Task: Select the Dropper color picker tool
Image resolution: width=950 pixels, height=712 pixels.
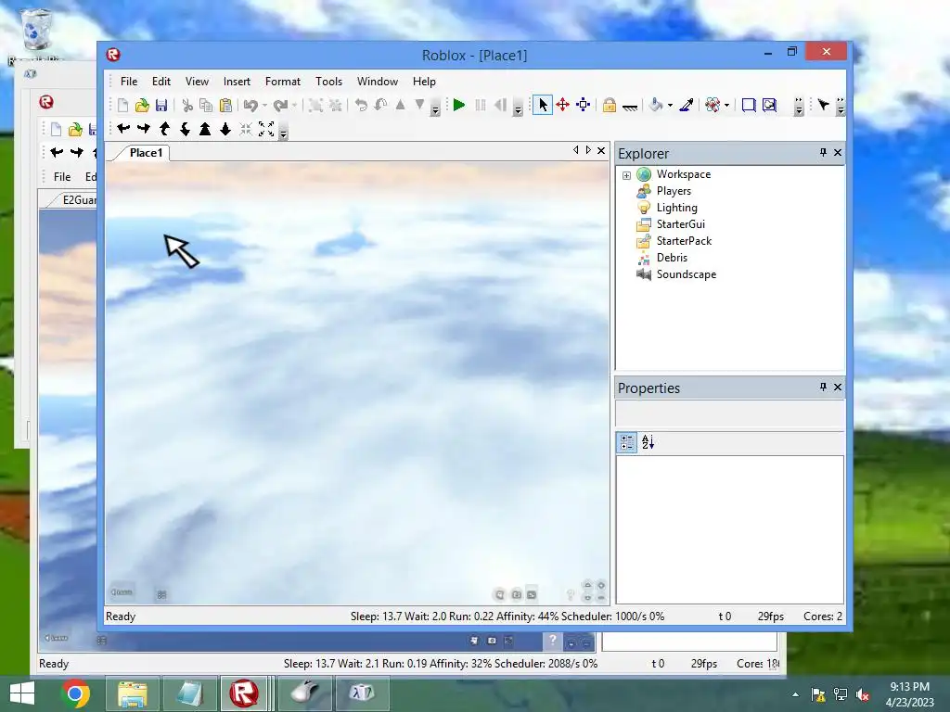Action: 687,106
